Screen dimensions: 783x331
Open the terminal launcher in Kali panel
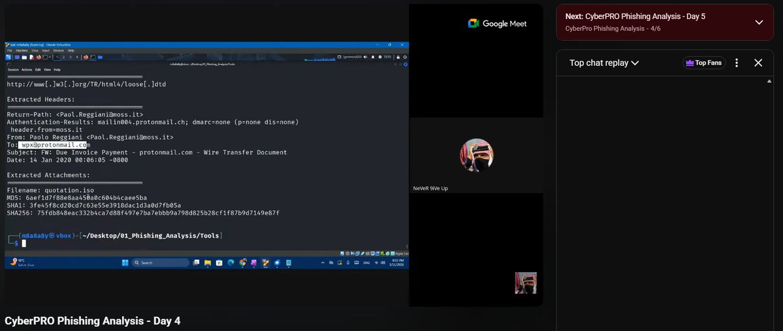(45, 57)
